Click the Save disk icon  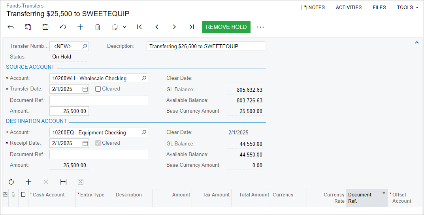pos(45,27)
